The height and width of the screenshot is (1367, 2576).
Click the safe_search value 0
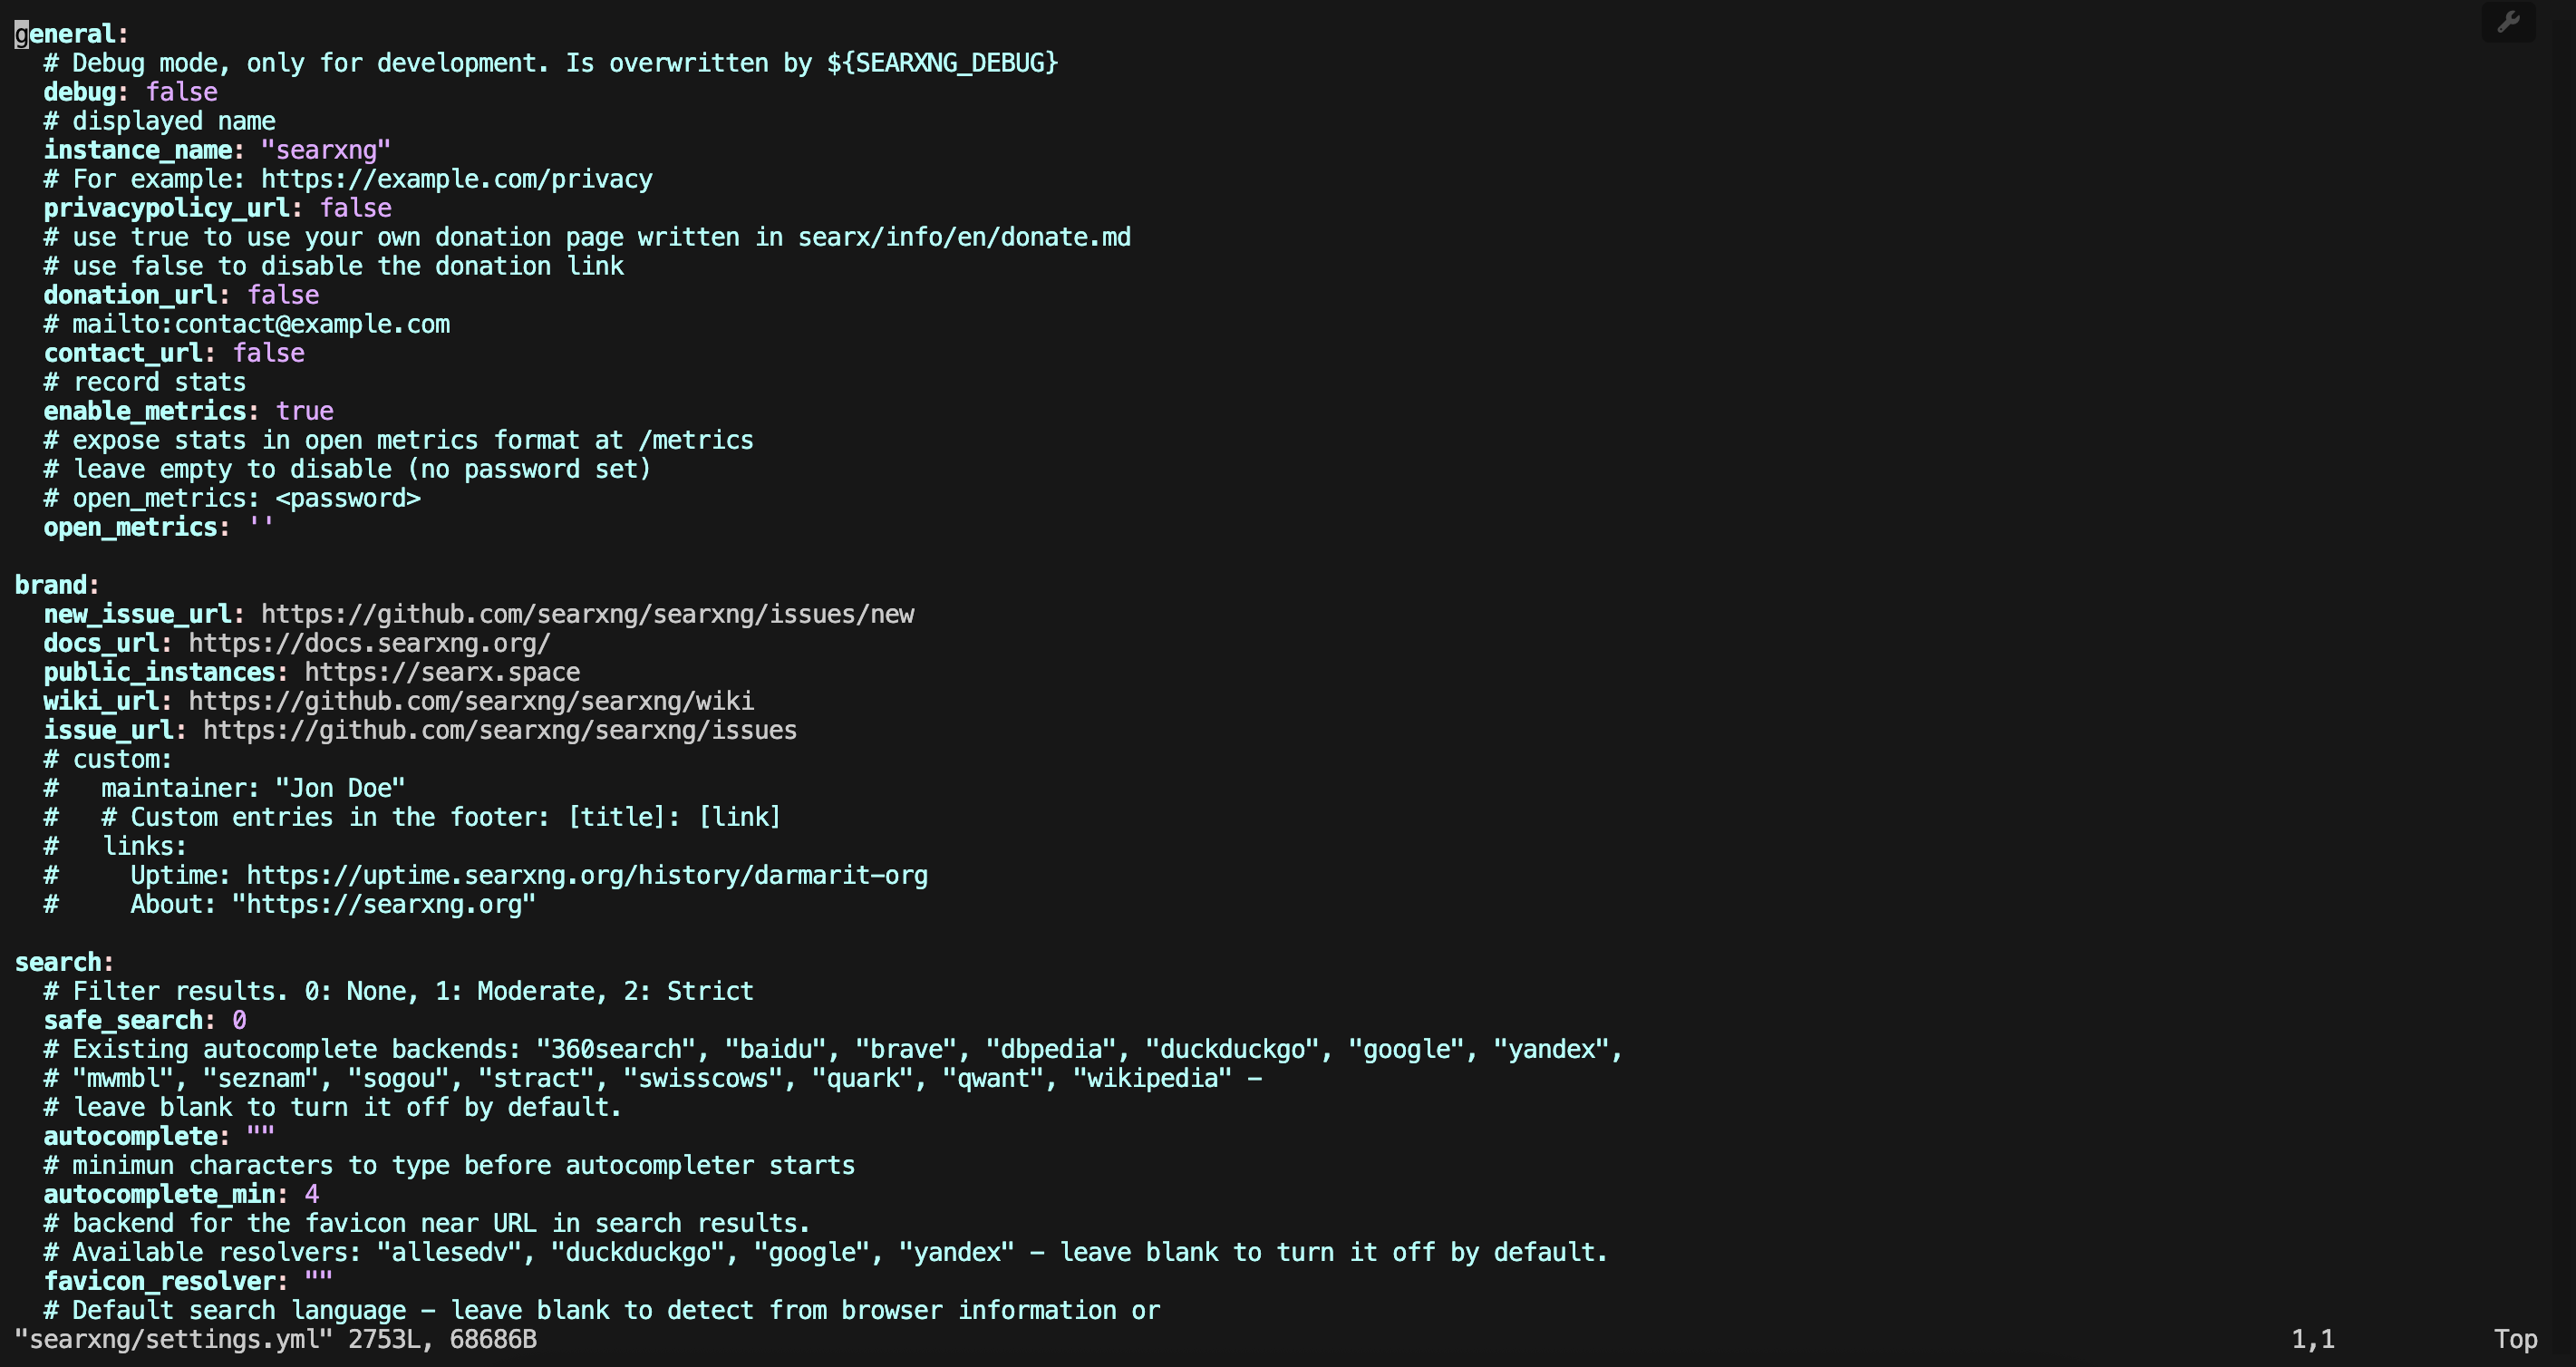pos(239,1020)
